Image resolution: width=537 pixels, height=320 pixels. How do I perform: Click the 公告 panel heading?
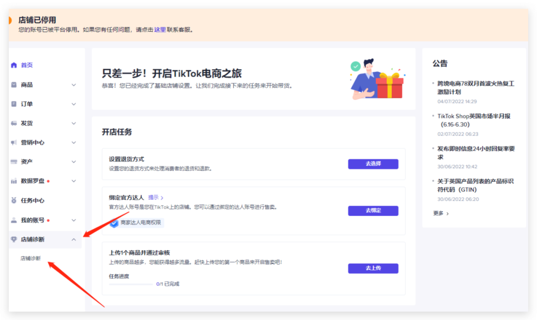(x=440, y=63)
